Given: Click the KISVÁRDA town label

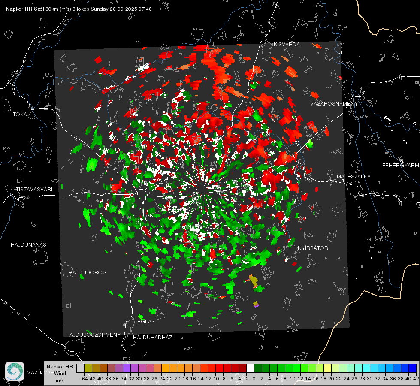Looking at the screenshot, I should [x=287, y=45].
